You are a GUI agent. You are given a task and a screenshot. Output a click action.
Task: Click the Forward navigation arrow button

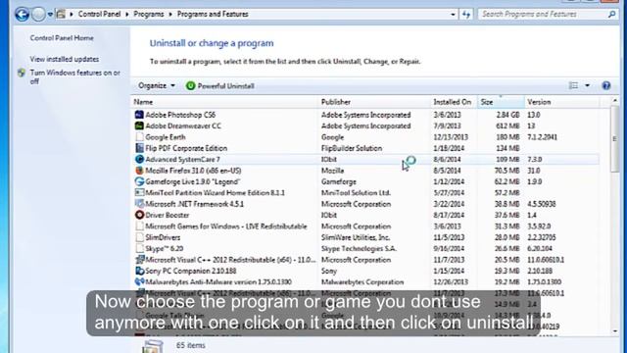click(38, 15)
